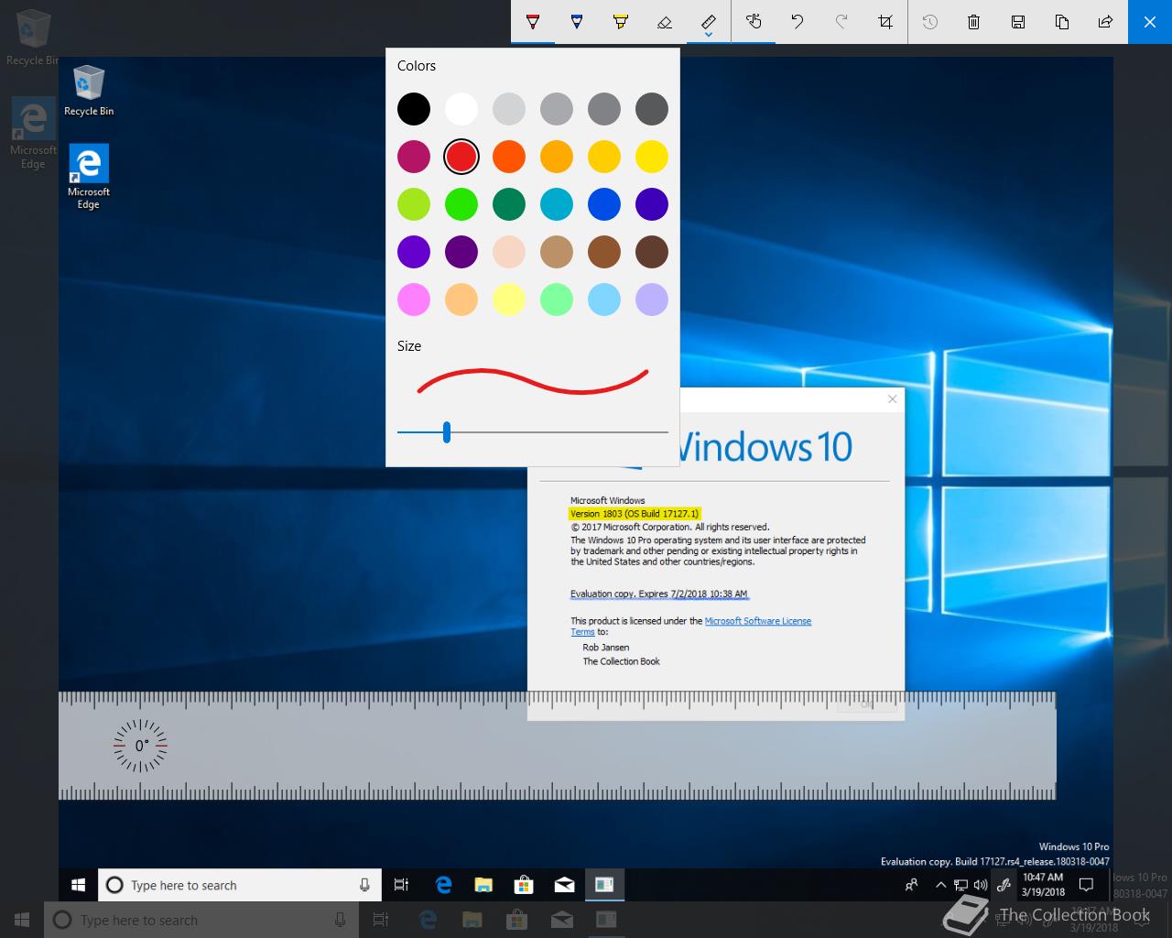Open Microsoft Store from captured taskbar
The image size is (1172, 938).
pyautogui.click(x=524, y=885)
